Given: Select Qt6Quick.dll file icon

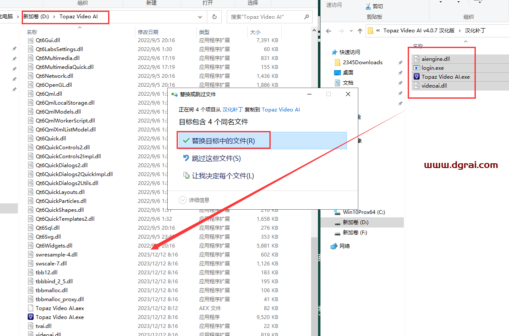Looking at the screenshot, I should pos(31,139).
